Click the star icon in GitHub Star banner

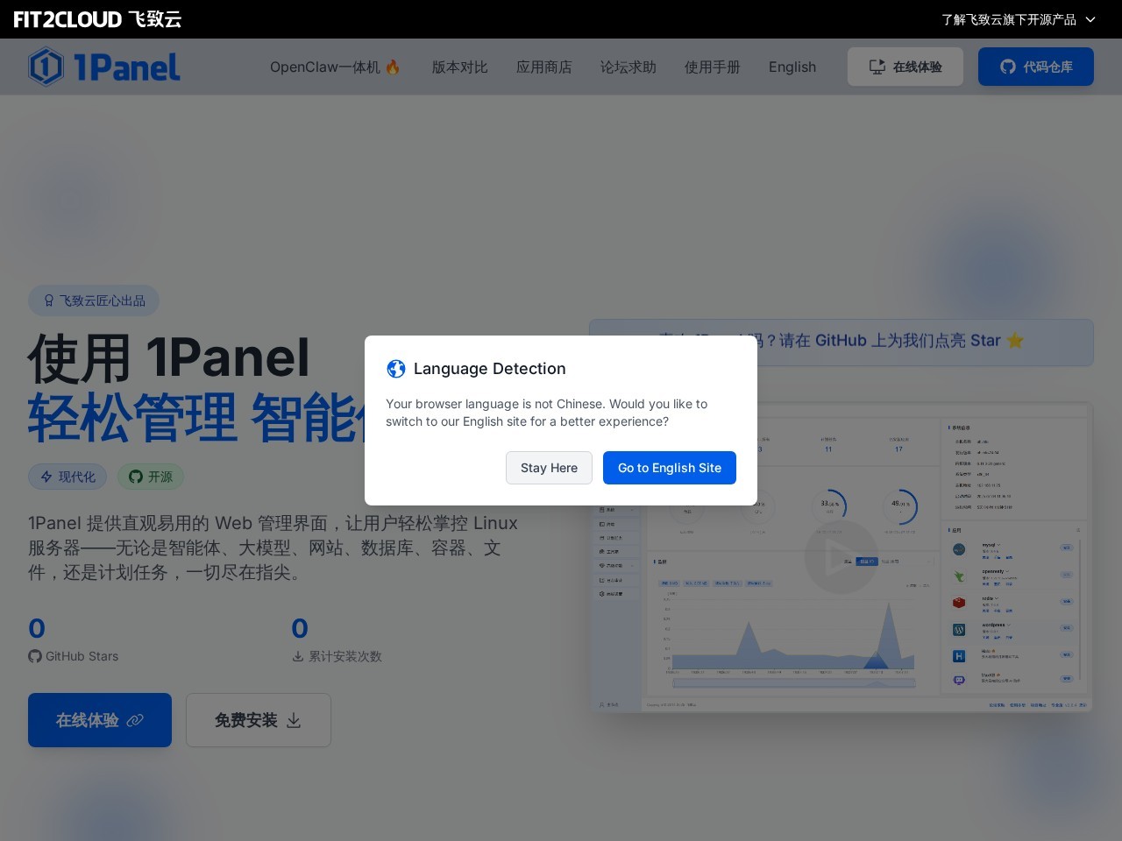click(x=1015, y=341)
